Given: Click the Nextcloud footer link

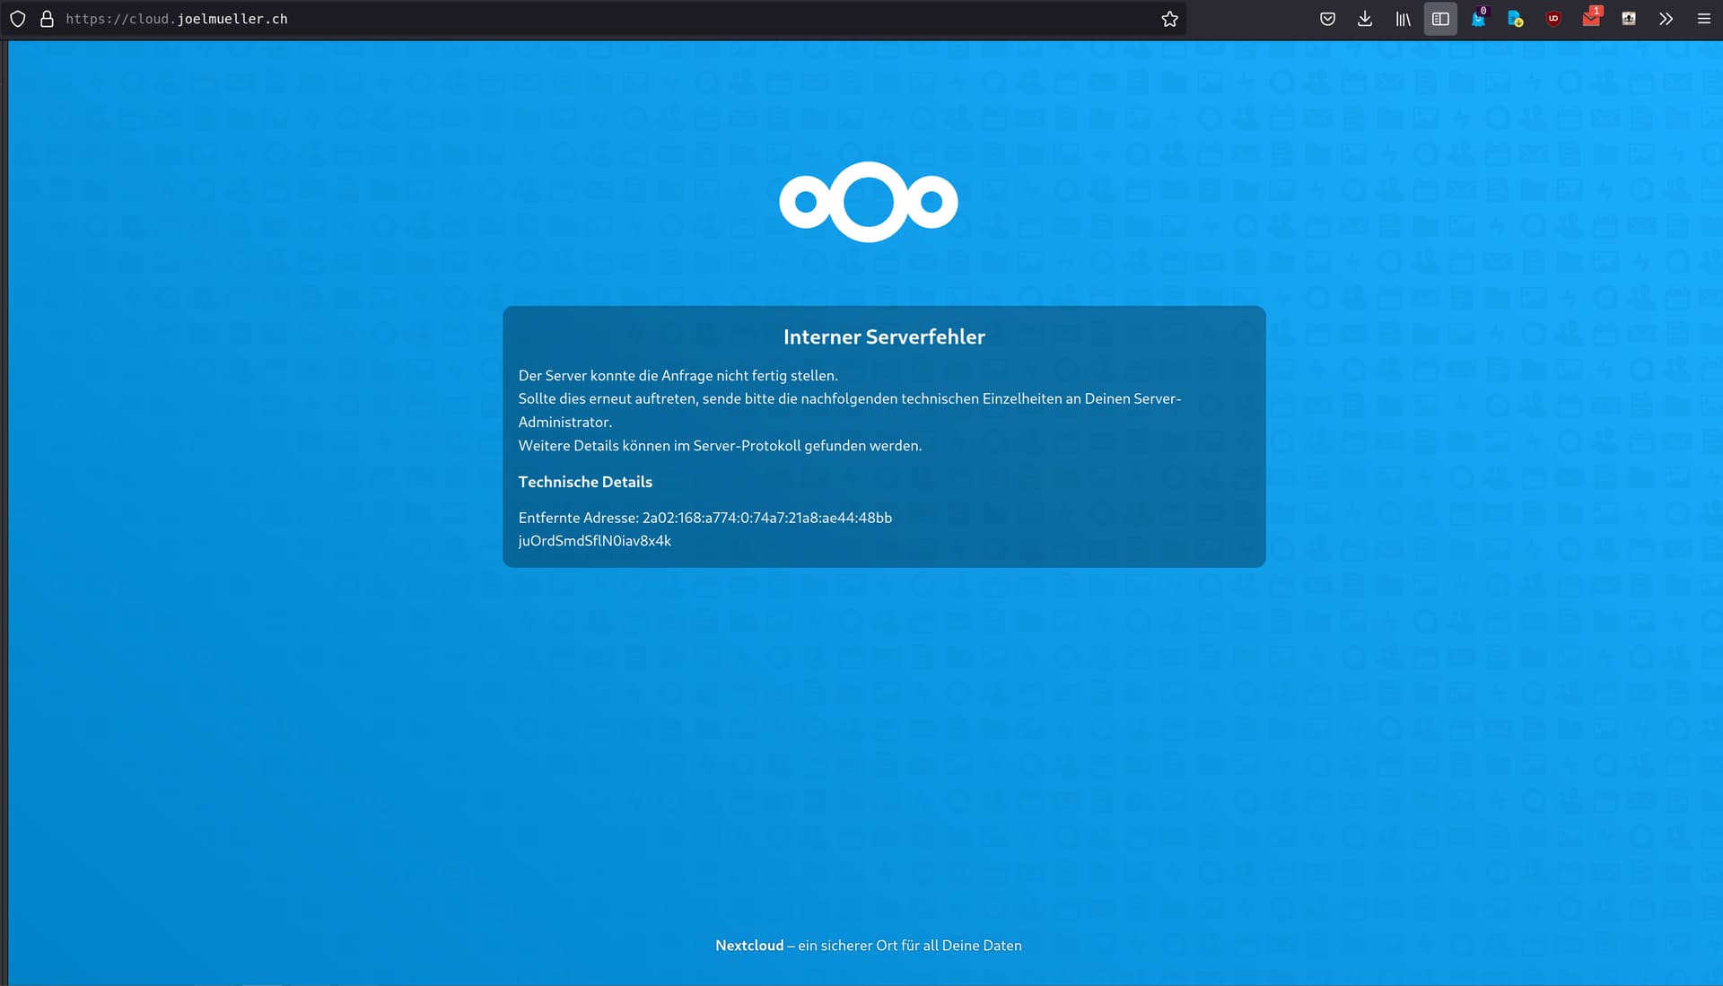Looking at the screenshot, I should pos(749,946).
